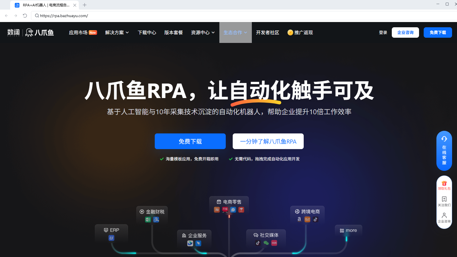Click the gold coin icon beside 推广返现
The width and height of the screenshot is (457, 257).
[290, 32]
